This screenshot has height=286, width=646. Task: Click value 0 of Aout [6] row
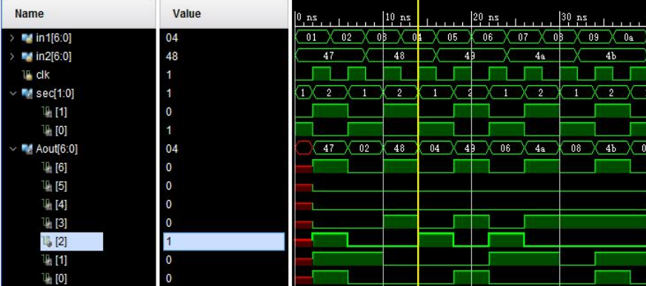click(x=168, y=167)
